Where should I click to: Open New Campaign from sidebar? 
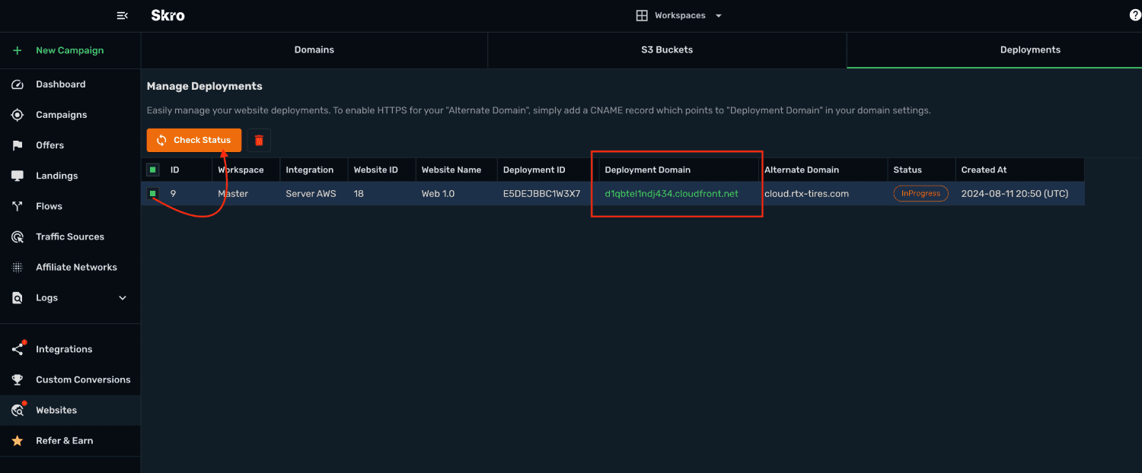pos(70,50)
